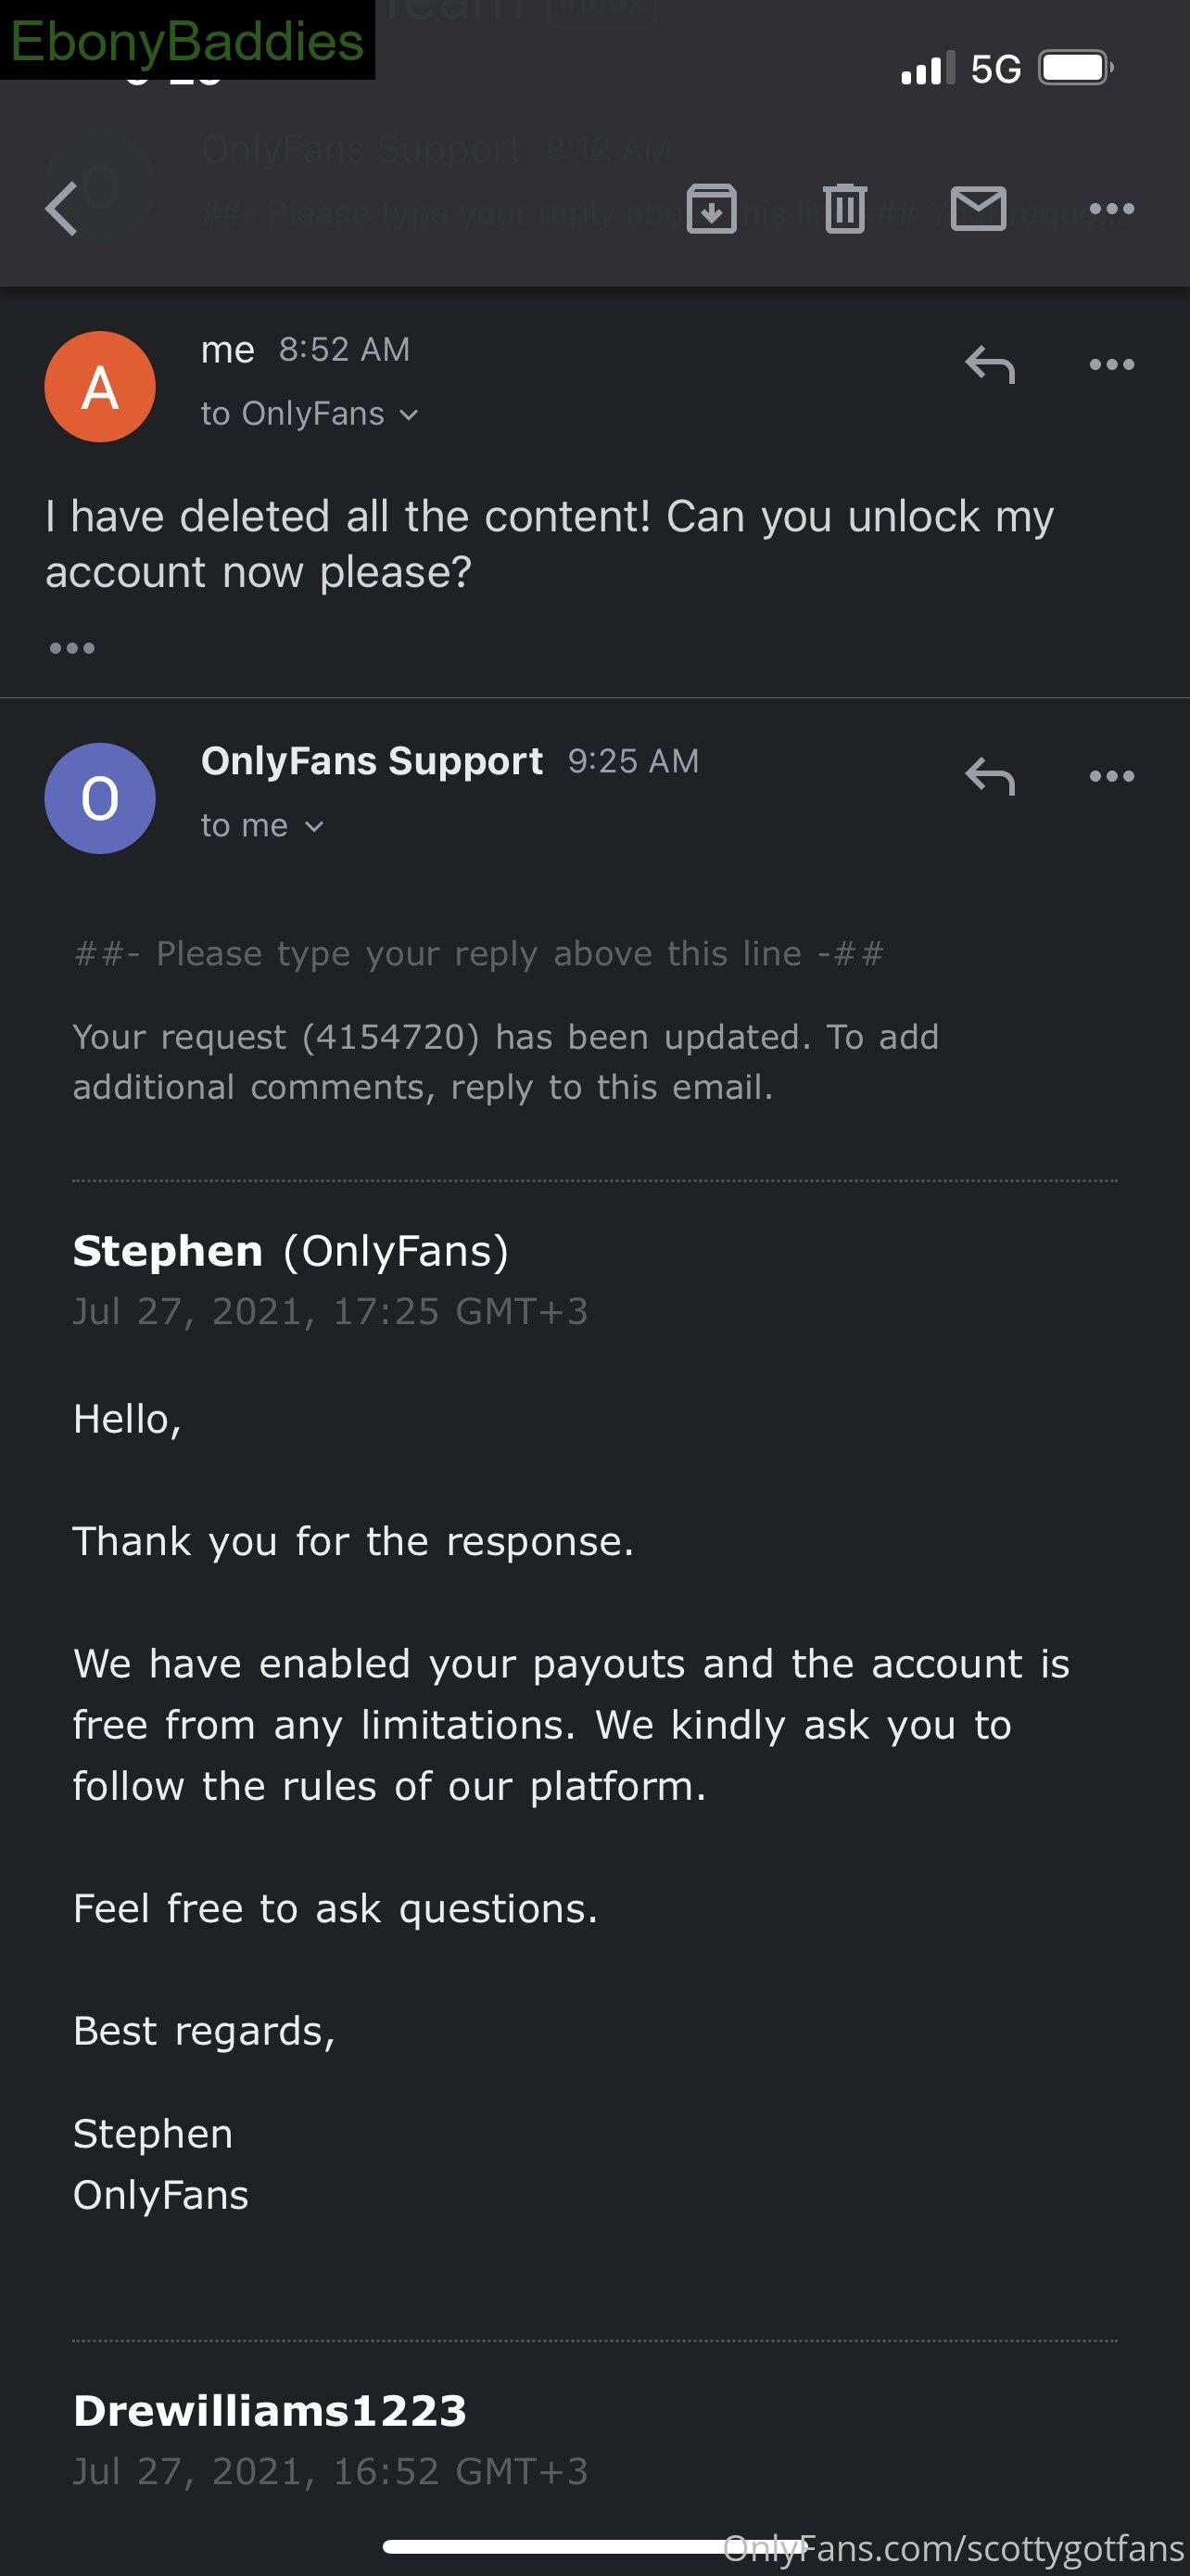Open more options for my 8:52 AM message
This screenshot has height=2576, width=1190.
point(1112,365)
